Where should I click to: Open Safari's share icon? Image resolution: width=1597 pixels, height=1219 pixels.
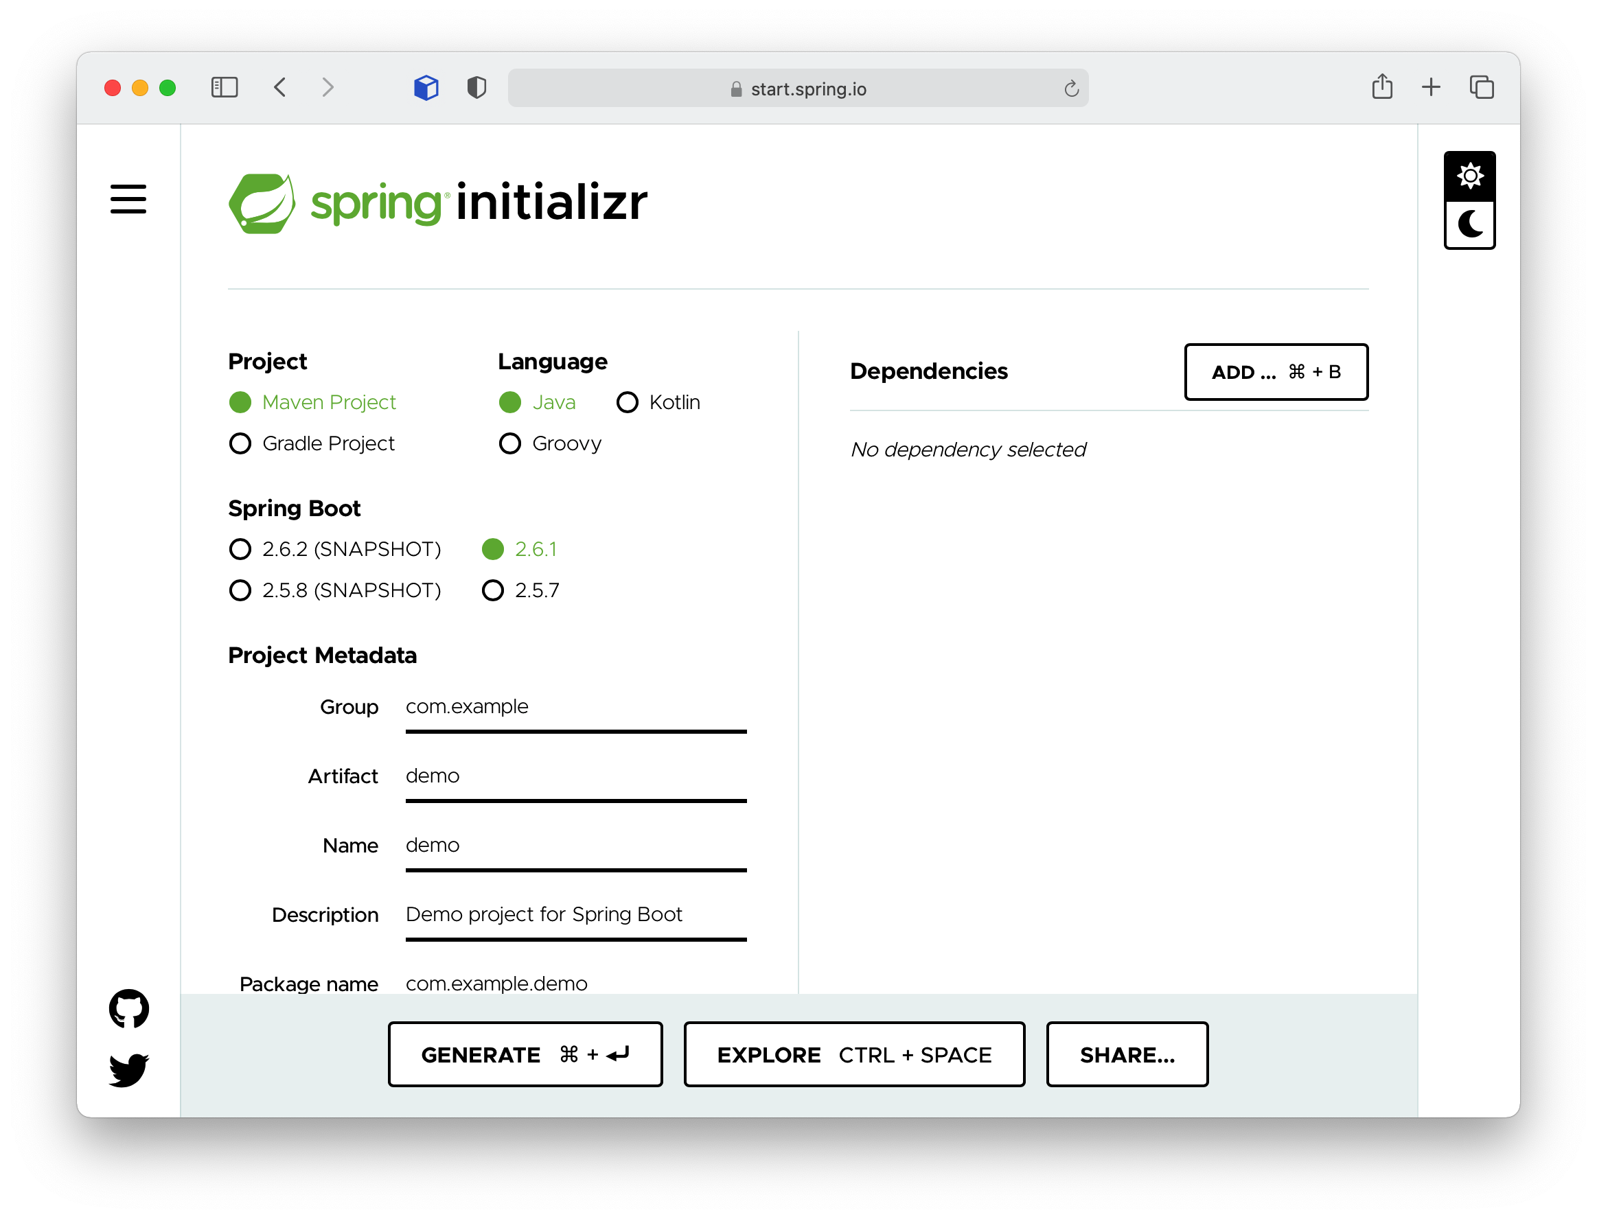click(1381, 87)
